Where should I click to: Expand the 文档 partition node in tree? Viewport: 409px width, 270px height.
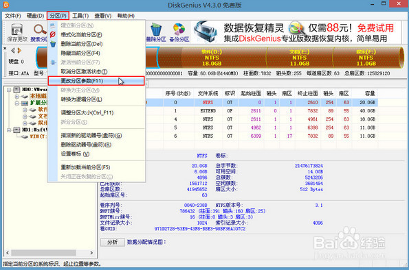pyautogui.click(x=25, y=116)
